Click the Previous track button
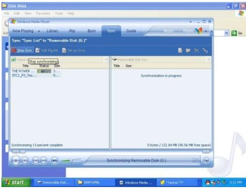Viewport: 246px width, 188px height. [x=36, y=161]
